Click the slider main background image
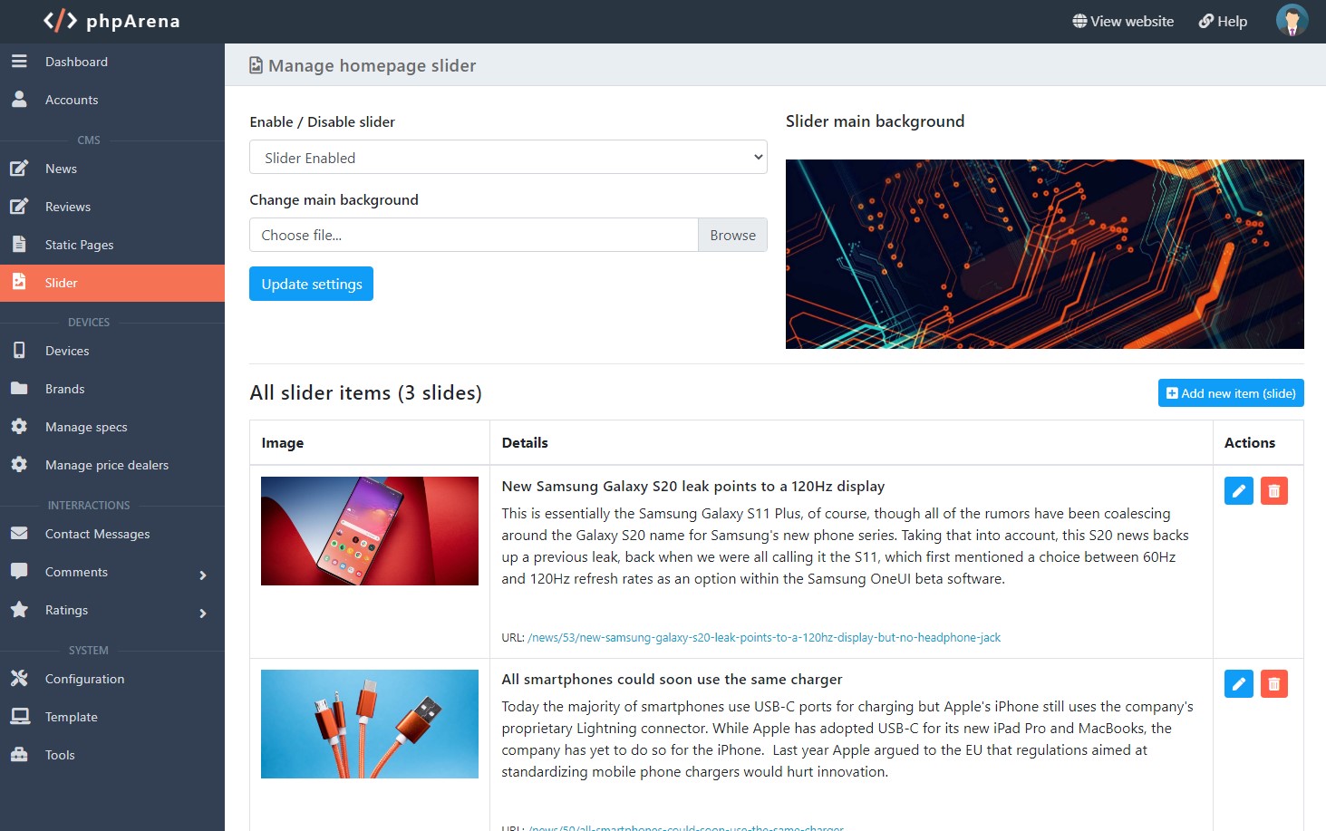The image size is (1326, 831). [x=1044, y=255]
